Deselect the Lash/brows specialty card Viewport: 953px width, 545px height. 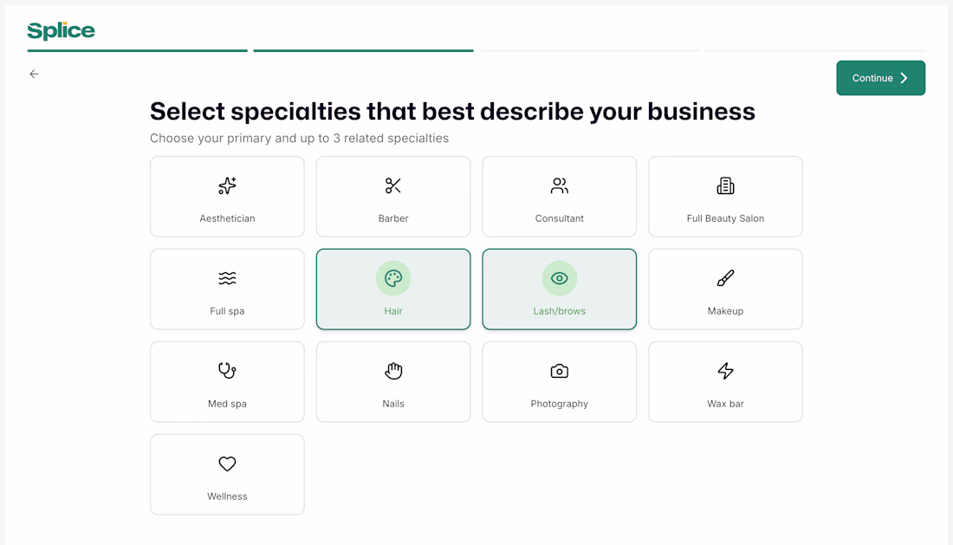560,289
